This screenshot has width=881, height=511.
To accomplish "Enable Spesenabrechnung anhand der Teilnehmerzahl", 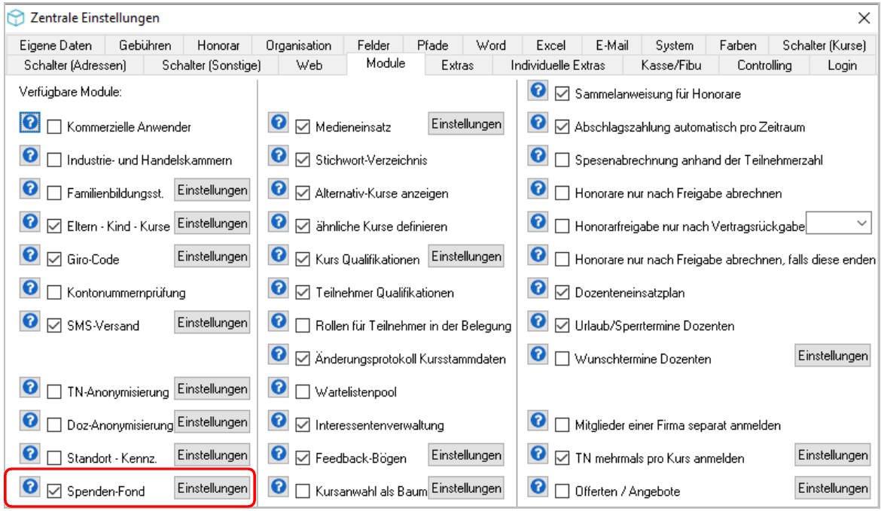I will pyautogui.click(x=562, y=160).
